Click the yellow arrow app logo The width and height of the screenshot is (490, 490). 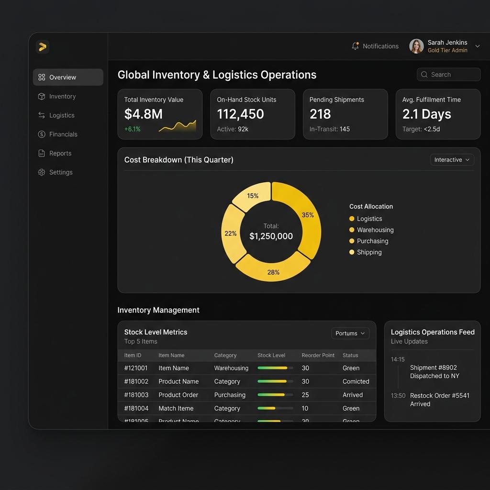[x=43, y=47]
